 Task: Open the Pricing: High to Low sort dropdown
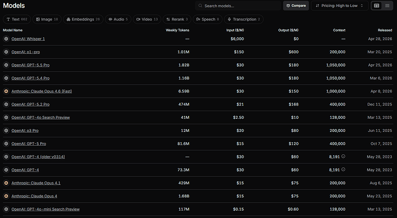339,6
